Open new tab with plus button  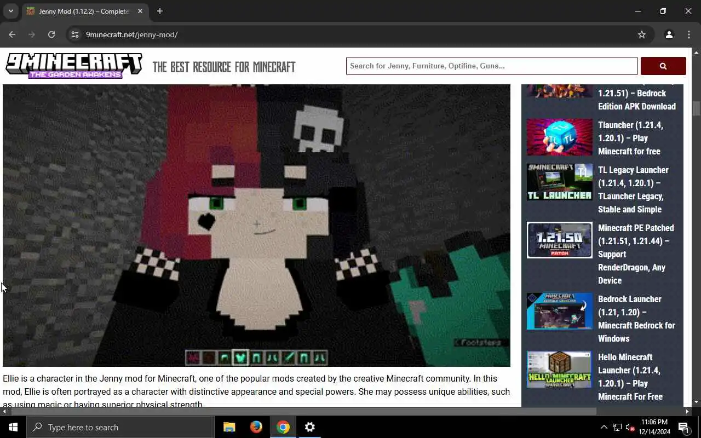159,11
